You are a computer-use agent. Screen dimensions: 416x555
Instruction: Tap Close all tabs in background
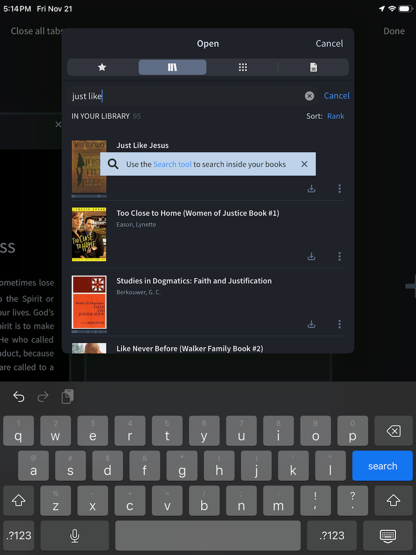pos(36,31)
